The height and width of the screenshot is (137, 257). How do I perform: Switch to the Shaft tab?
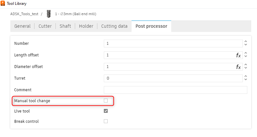coord(65,26)
